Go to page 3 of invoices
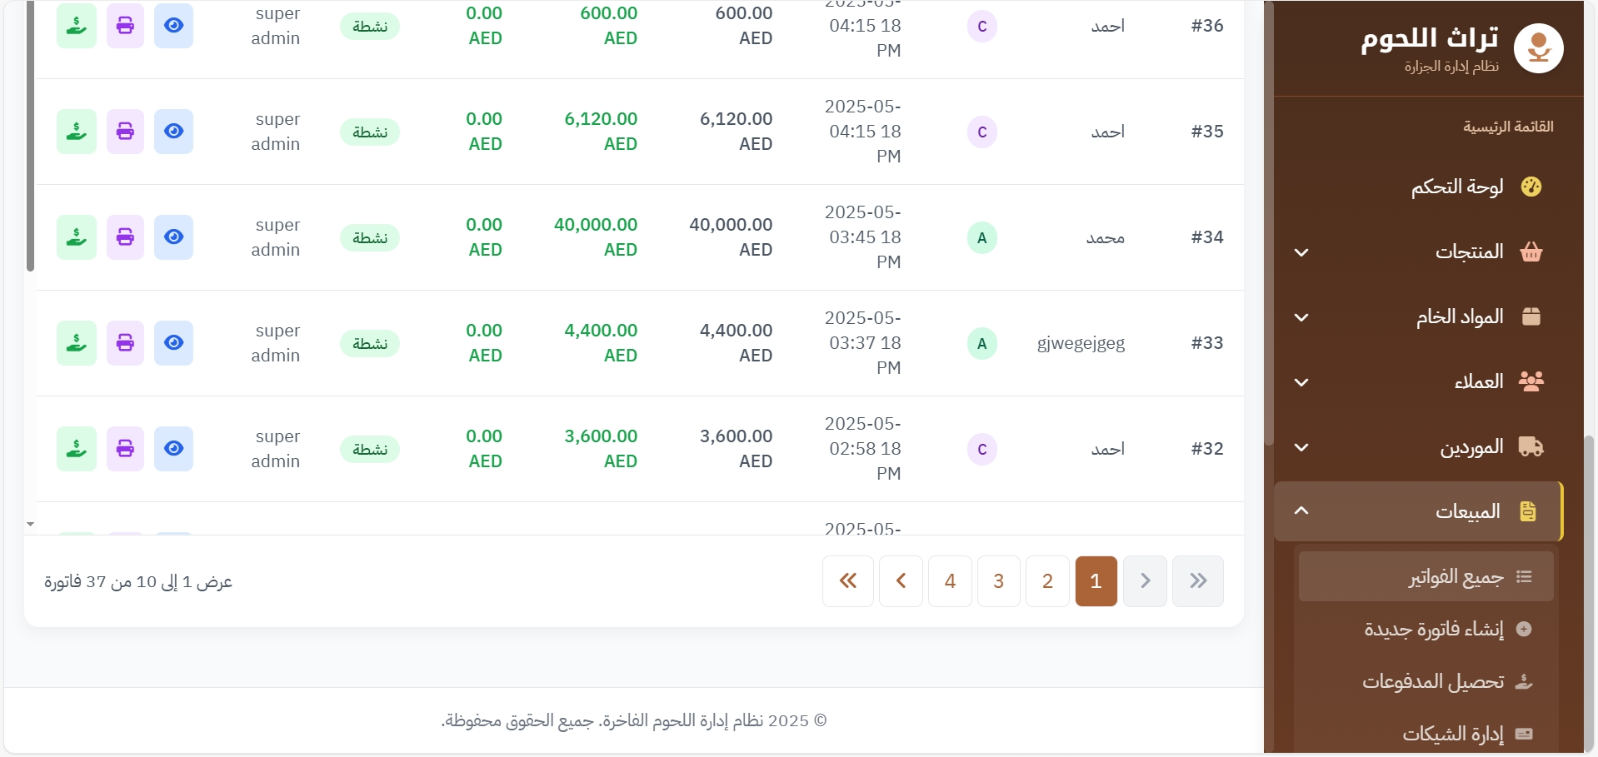 click(x=998, y=581)
